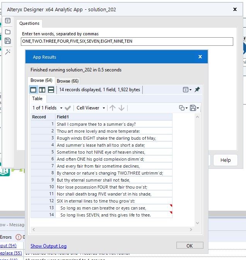Select row 'Nor lose possession FOUR that fair'
The width and height of the screenshot is (246, 260).
(x=114, y=187)
